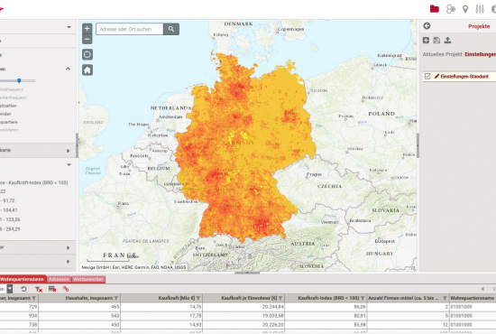The width and height of the screenshot is (496, 334).
Task: Collapse the layer section with up chevron
Action: pyautogui.click(x=68, y=69)
